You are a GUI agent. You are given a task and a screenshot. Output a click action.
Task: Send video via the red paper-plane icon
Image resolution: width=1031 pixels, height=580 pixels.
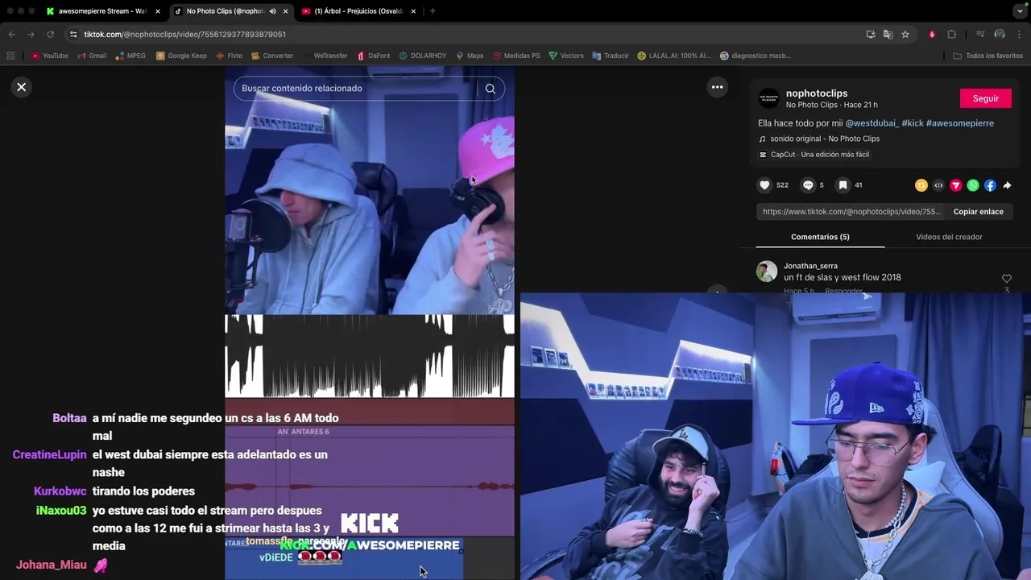pos(956,185)
